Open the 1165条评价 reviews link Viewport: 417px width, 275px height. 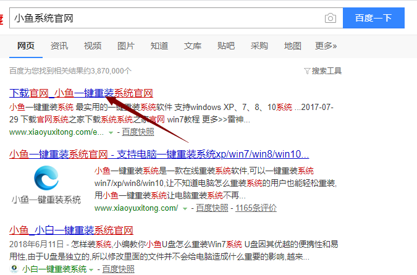pos(256,208)
